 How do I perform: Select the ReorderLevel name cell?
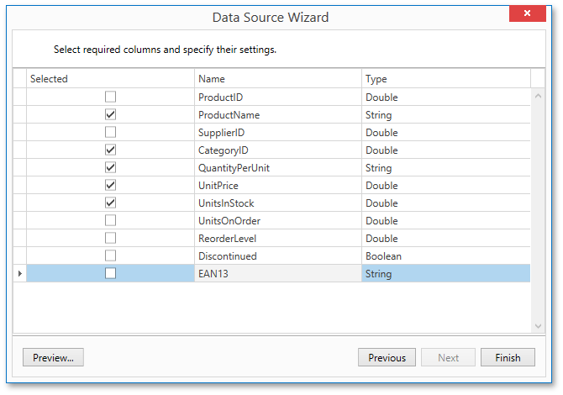[278, 238]
